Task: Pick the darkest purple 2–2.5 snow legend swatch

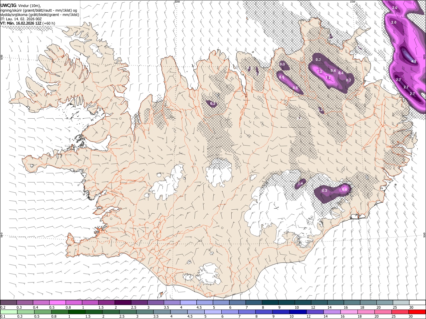Action: point(123,302)
